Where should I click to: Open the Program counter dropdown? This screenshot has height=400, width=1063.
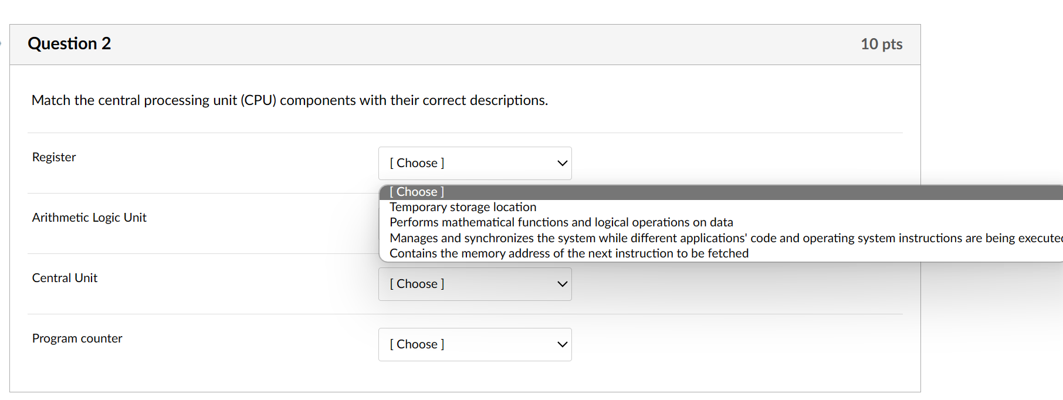pyautogui.click(x=474, y=344)
